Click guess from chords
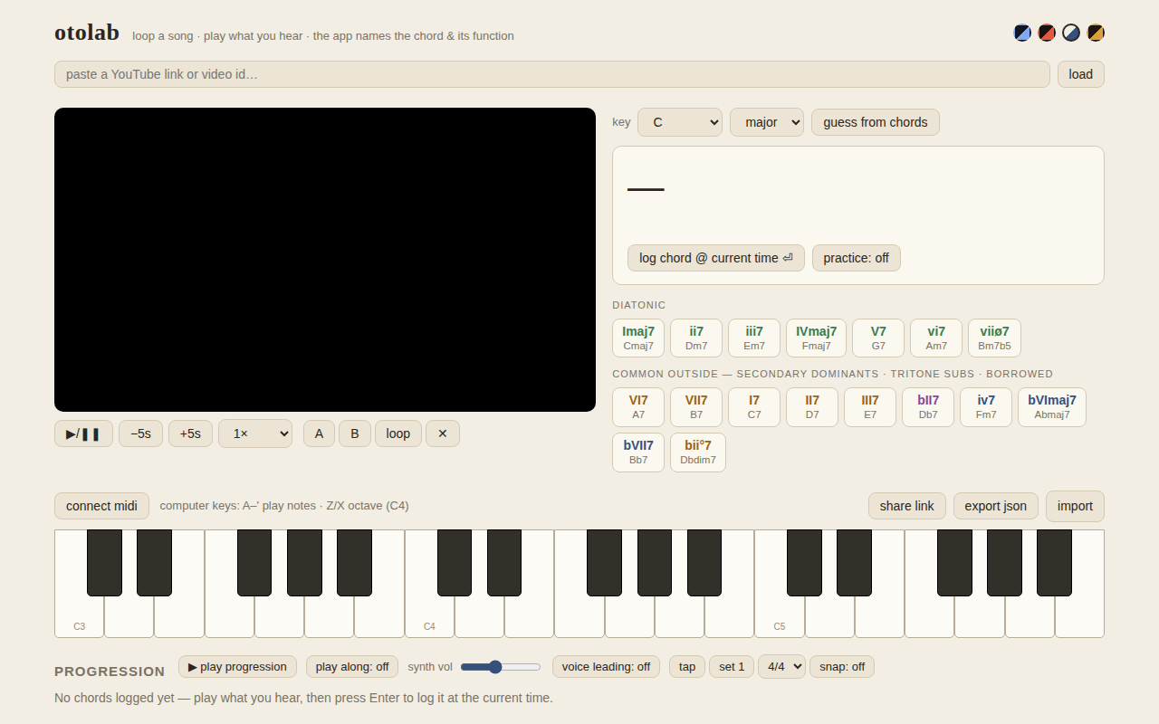 (876, 122)
